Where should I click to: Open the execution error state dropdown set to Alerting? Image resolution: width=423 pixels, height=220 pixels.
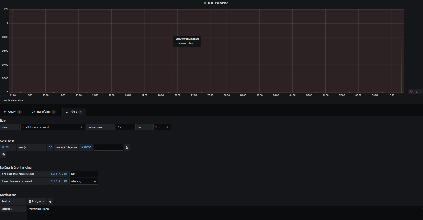tap(84, 181)
